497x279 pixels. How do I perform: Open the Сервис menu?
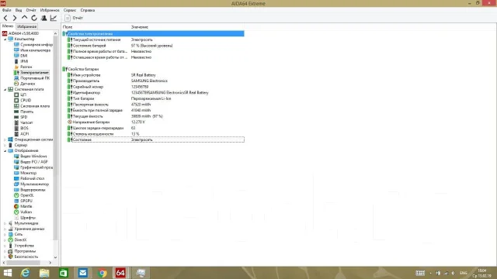[70, 10]
